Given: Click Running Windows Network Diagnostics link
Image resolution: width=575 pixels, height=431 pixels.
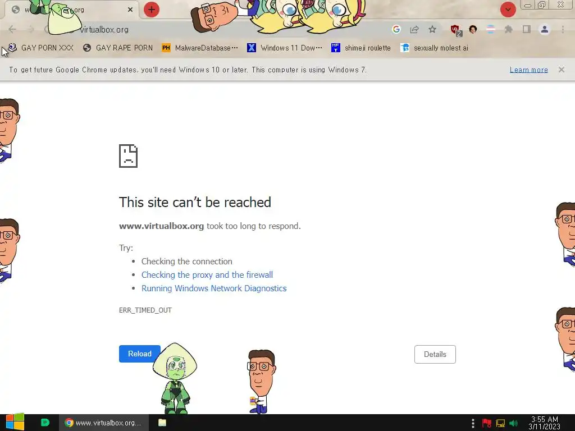Looking at the screenshot, I should click(x=214, y=288).
